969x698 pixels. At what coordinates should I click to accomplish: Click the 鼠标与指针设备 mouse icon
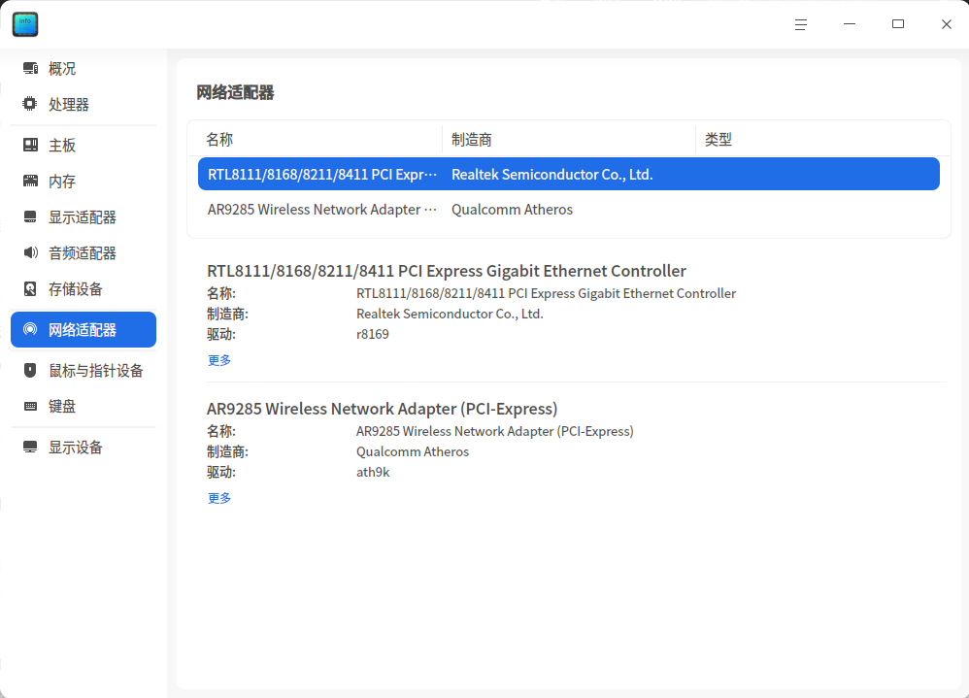click(30, 370)
